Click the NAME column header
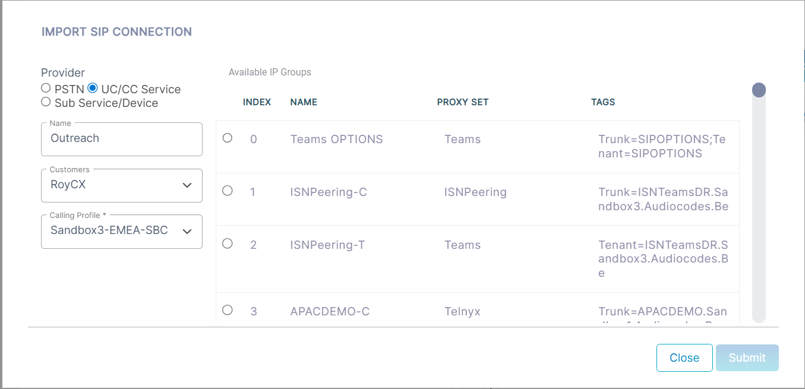805x389 pixels. (x=304, y=102)
